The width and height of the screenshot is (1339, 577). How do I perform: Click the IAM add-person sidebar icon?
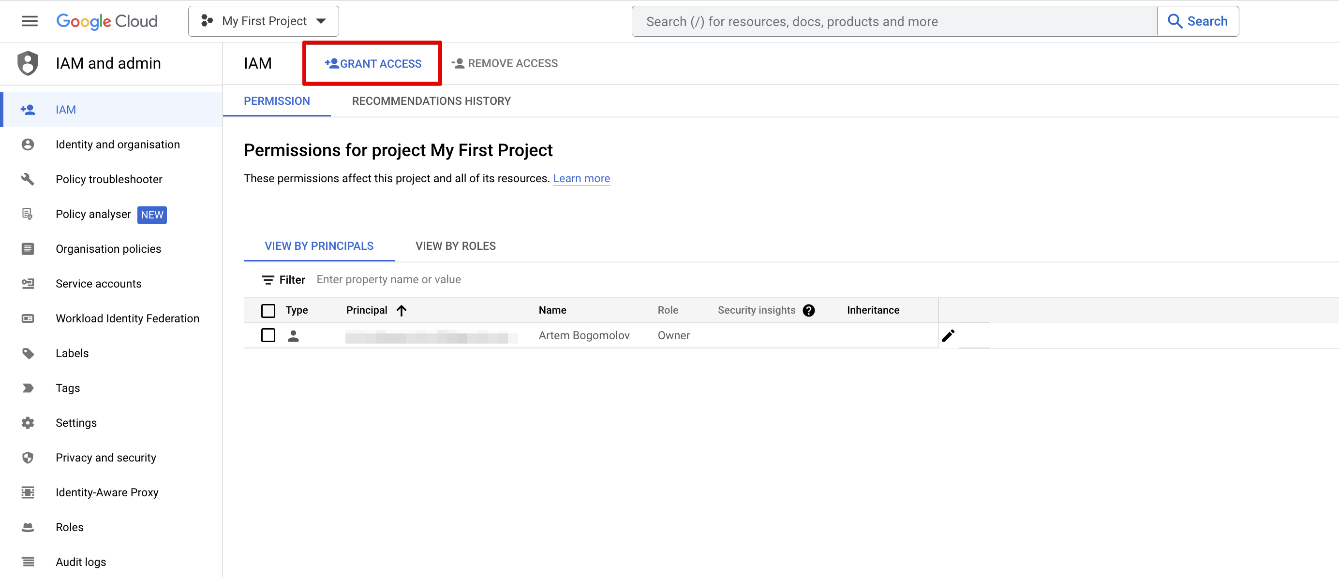pos(28,110)
